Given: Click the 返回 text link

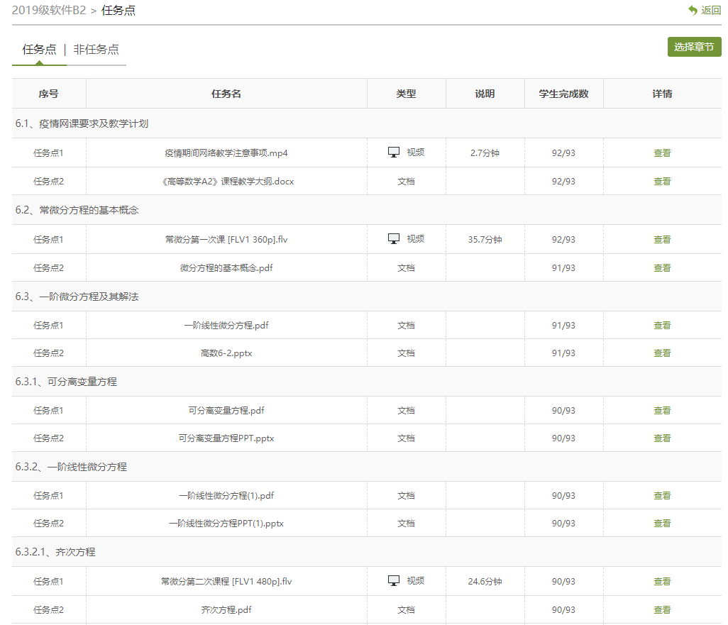Looking at the screenshot, I should (x=710, y=10).
